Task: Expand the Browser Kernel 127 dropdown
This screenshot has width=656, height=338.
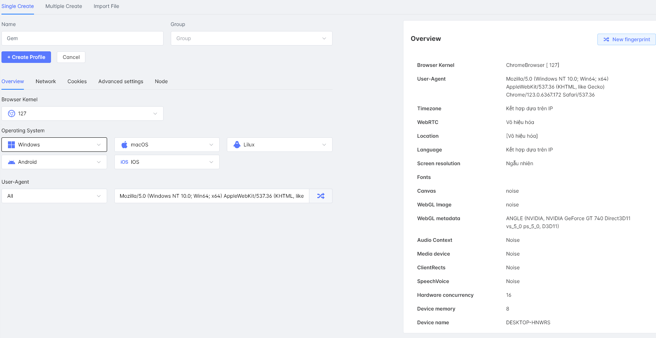Action: tap(155, 114)
